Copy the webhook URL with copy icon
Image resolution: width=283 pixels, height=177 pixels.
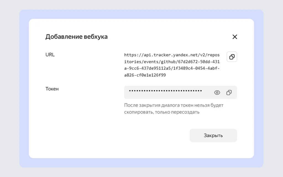click(232, 57)
